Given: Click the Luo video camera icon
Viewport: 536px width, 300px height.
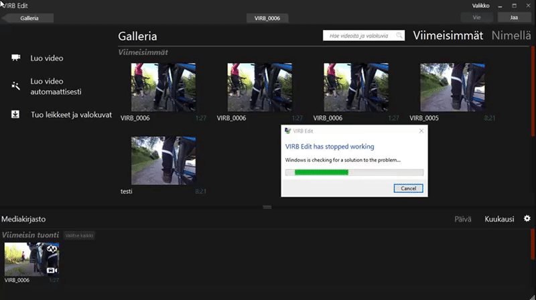Looking at the screenshot, I should coord(15,58).
